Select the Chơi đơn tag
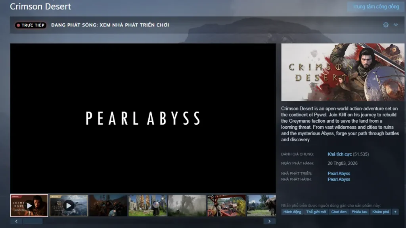 [339, 212]
